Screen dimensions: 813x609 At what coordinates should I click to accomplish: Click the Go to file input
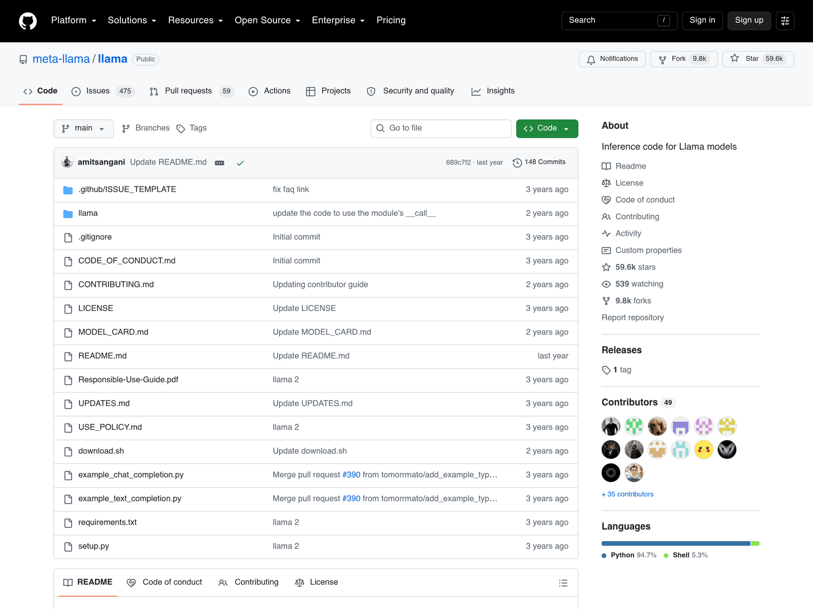[441, 128]
